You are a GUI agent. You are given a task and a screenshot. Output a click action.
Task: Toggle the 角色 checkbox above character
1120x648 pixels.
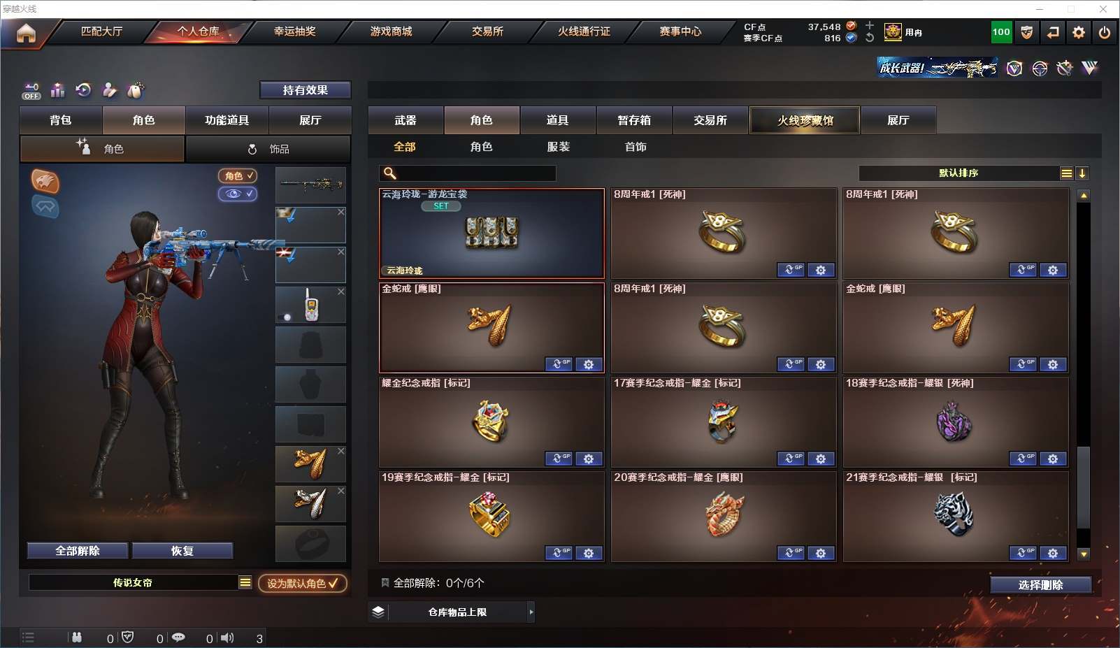point(238,176)
